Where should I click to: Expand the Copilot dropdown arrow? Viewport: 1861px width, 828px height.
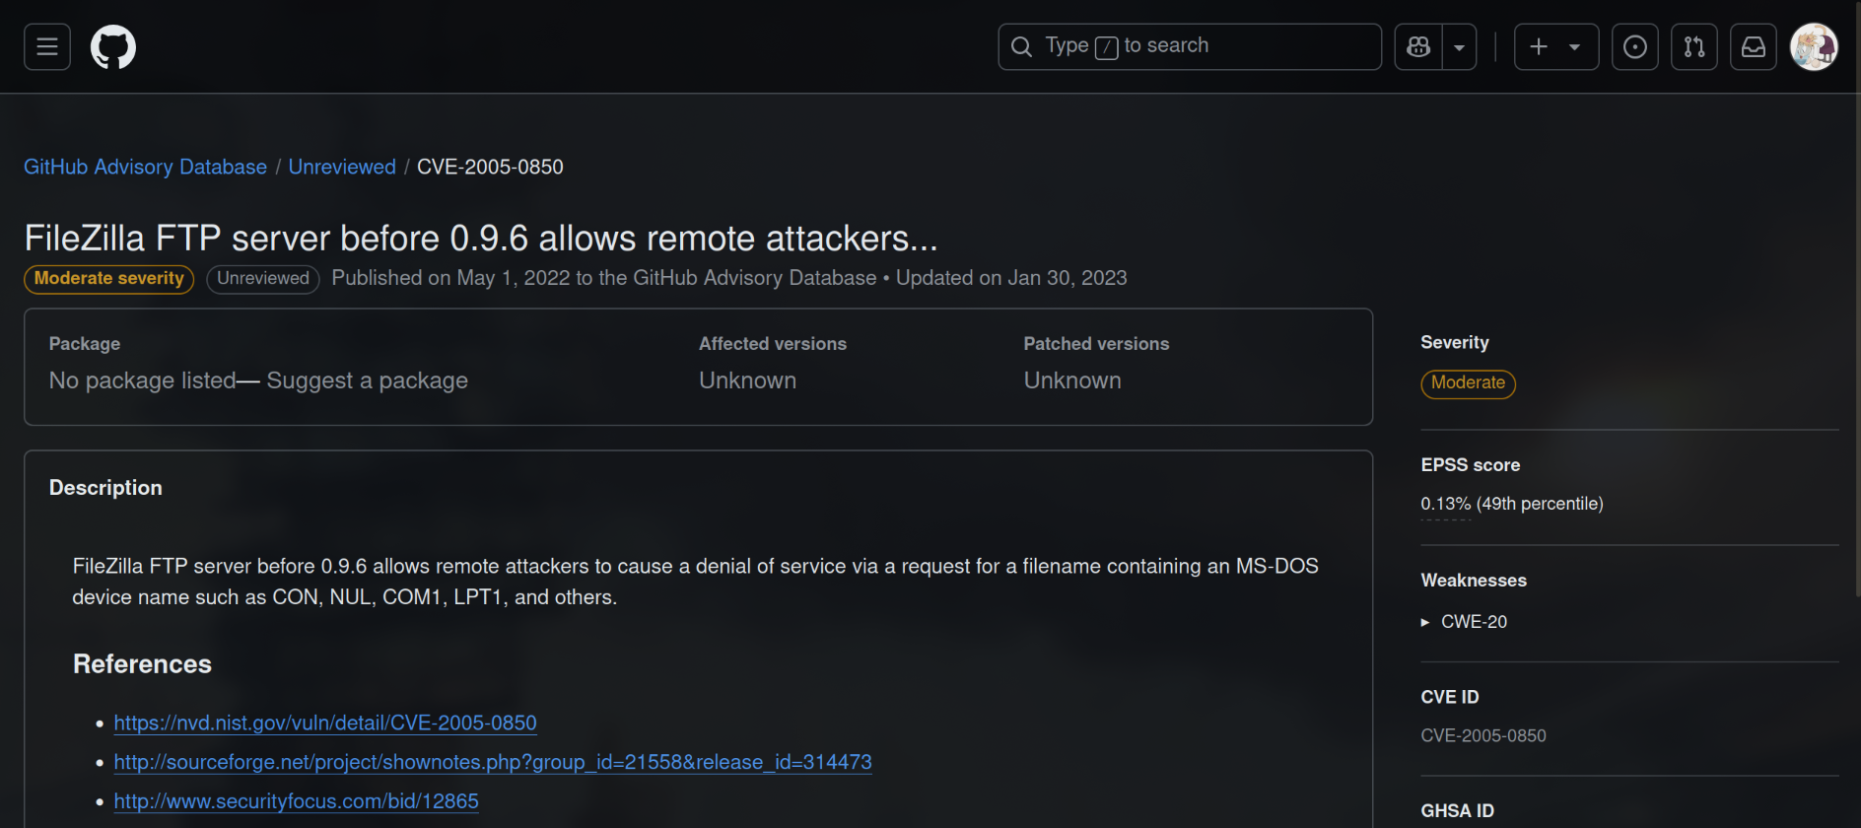1459,47
